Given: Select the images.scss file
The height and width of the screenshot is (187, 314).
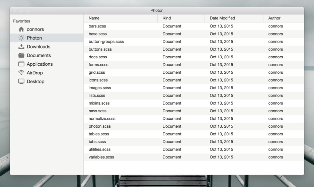Looking at the screenshot, I should tap(194, 88).
